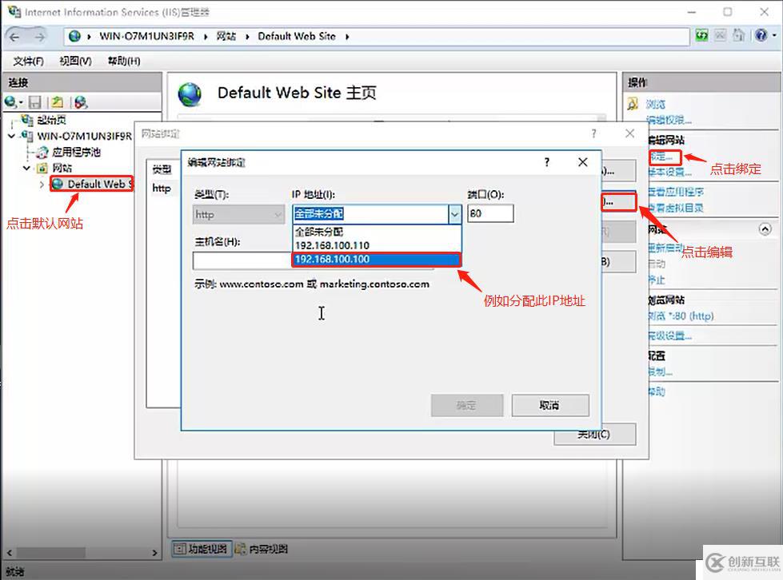Expand the Default Web Site node
Screen dimensions: 783x580
[42, 185]
